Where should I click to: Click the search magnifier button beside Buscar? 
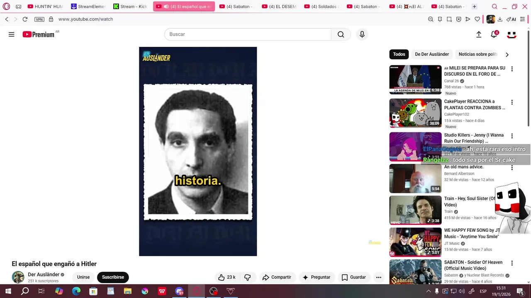tap(341, 34)
